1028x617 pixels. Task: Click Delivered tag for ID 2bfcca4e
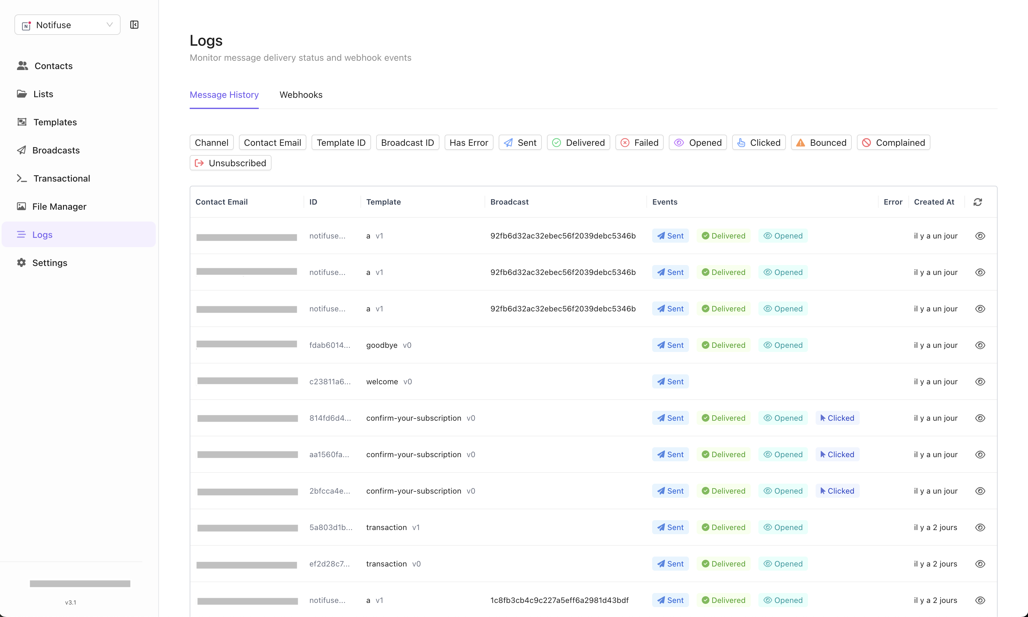[724, 491]
